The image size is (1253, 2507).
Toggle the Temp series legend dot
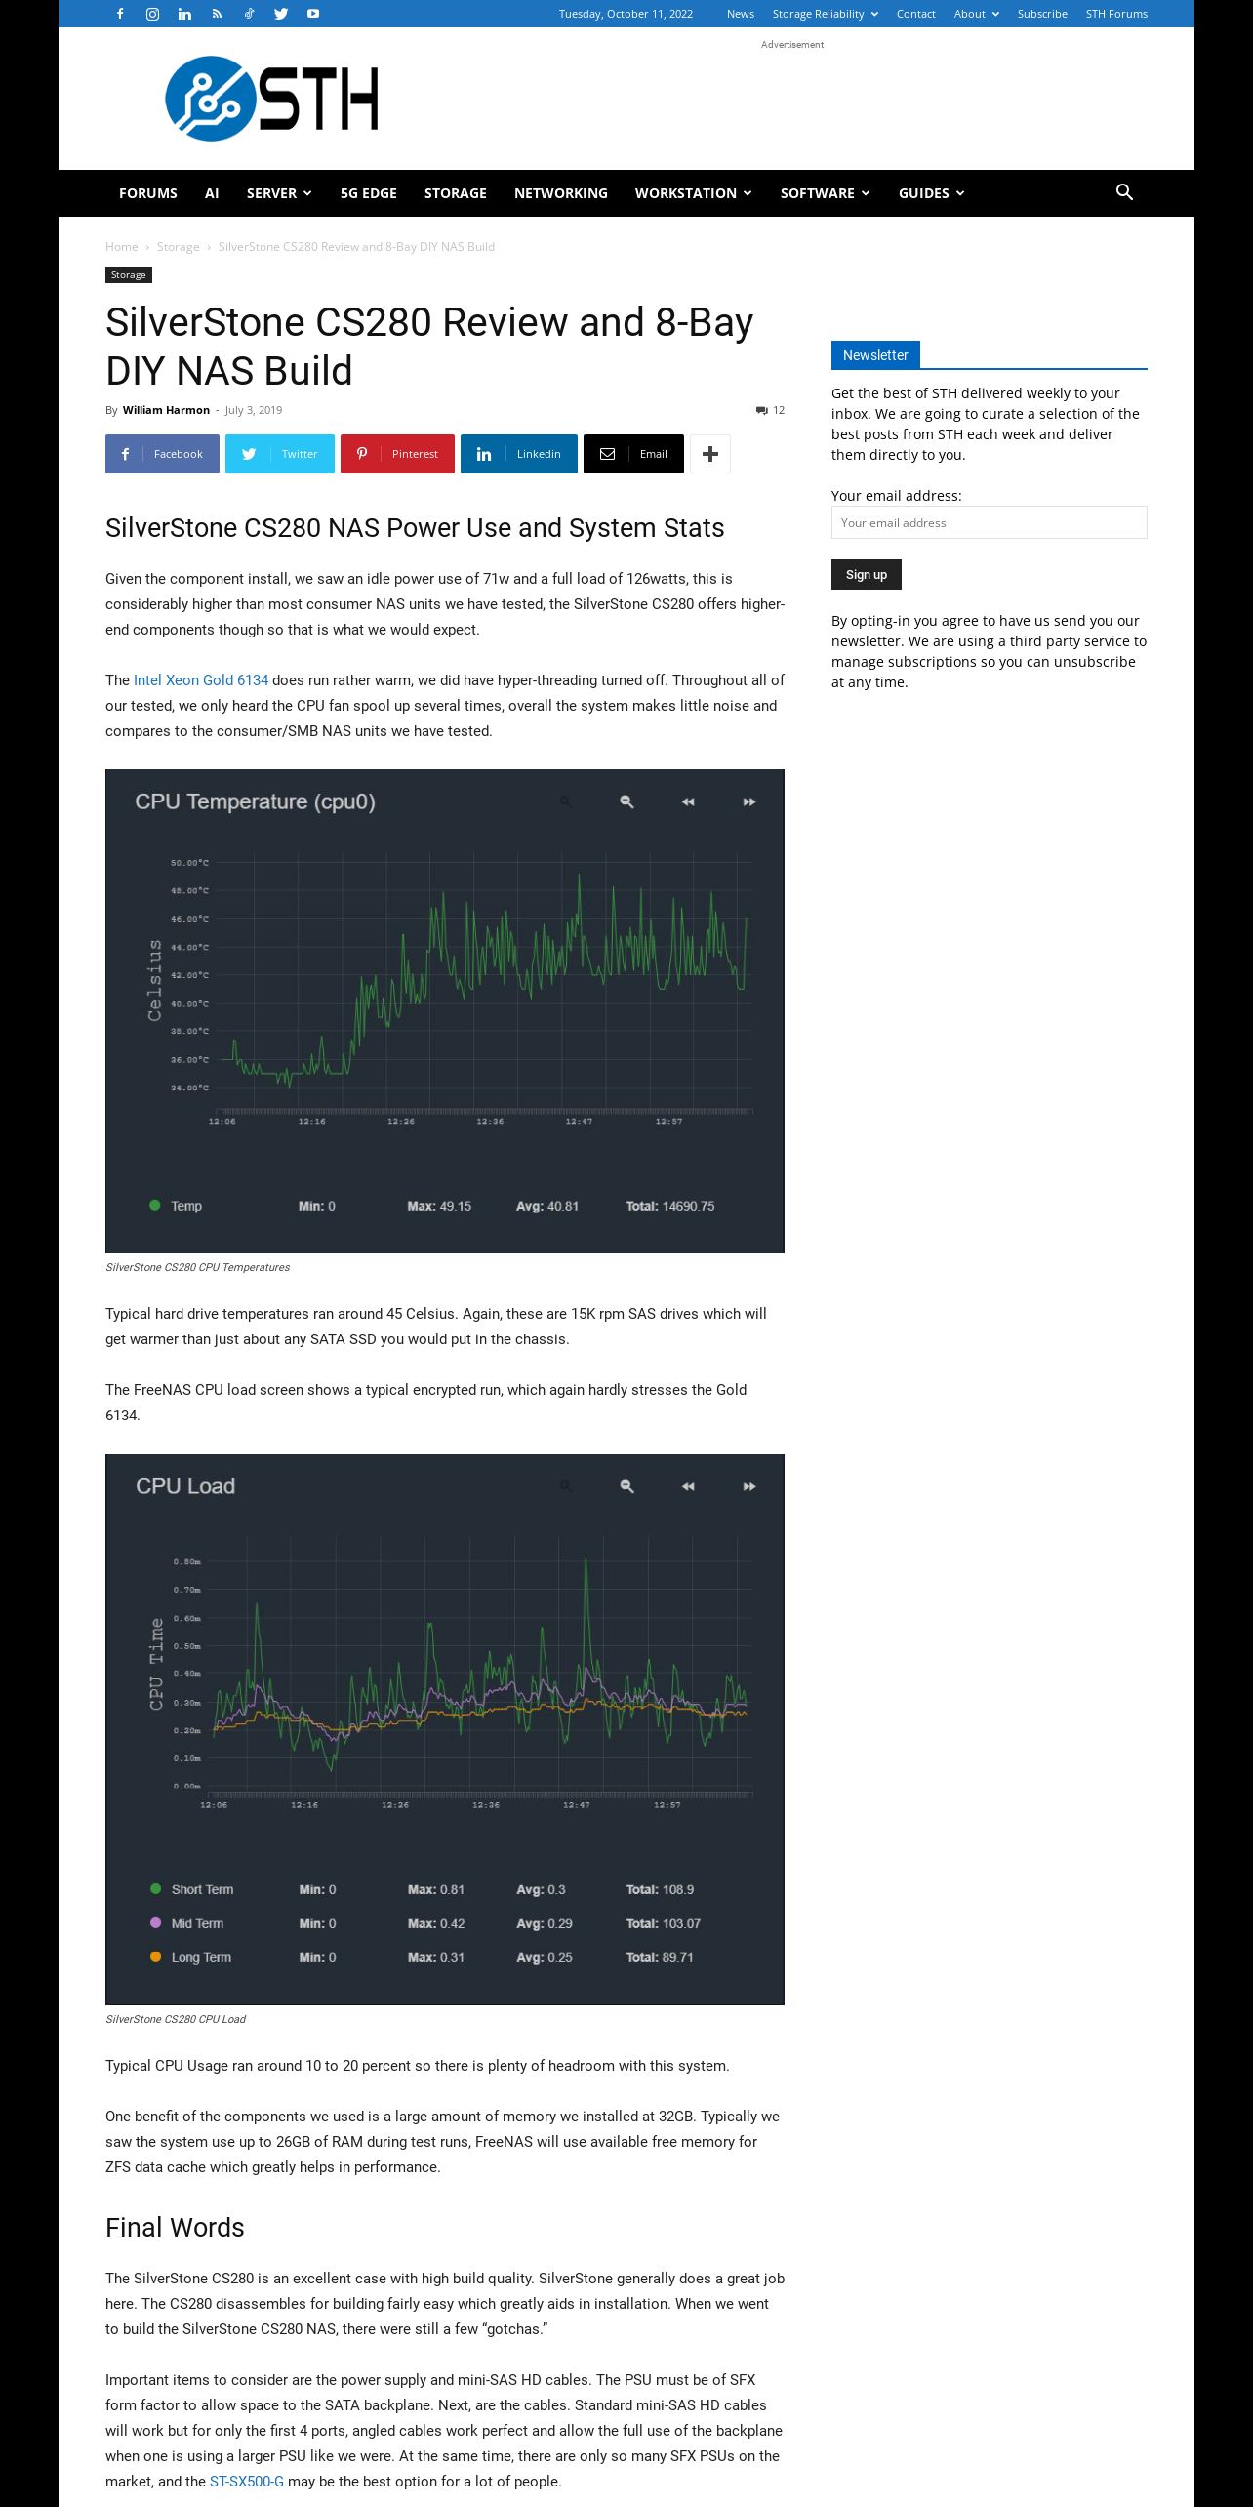click(154, 1205)
